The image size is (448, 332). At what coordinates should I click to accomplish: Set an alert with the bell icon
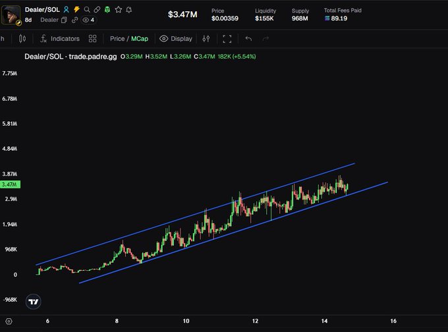coord(129,10)
